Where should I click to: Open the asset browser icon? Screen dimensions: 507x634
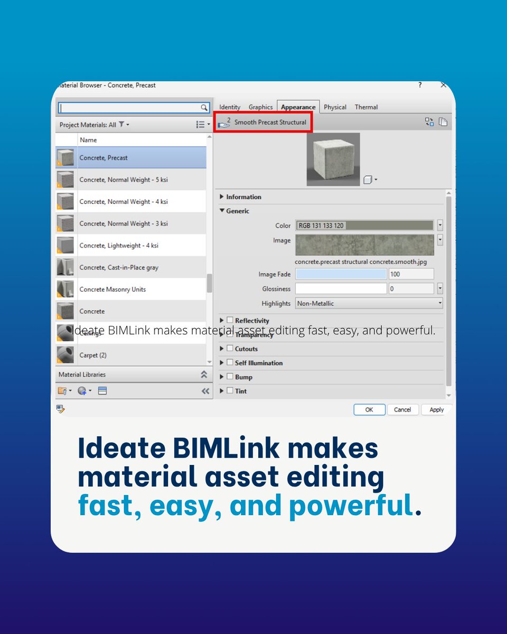(x=102, y=391)
